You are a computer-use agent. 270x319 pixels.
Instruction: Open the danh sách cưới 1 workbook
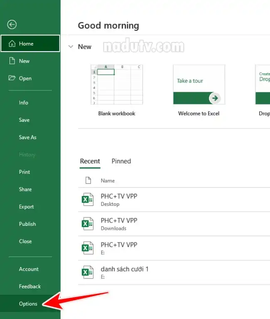(x=174, y=272)
